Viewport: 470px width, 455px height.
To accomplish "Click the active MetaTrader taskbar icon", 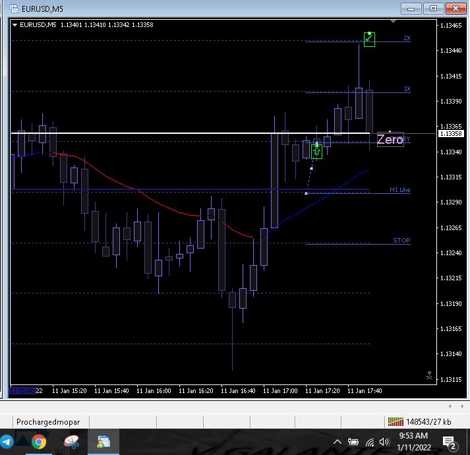I will (x=103, y=442).
